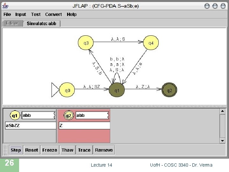Click the loop label b , b ; λ
This screenshot has height=172, width=229.
[x=117, y=59]
